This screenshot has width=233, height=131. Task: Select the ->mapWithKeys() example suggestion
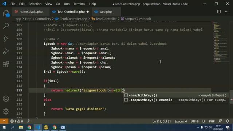click(176, 100)
